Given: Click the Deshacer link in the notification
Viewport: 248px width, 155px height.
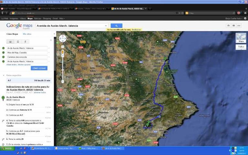Looking at the screenshot, I should (x=136, y=30).
